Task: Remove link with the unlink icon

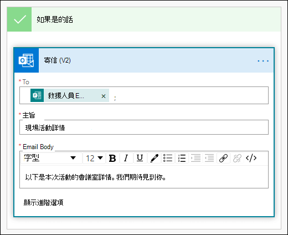Action: [x=237, y=158]
